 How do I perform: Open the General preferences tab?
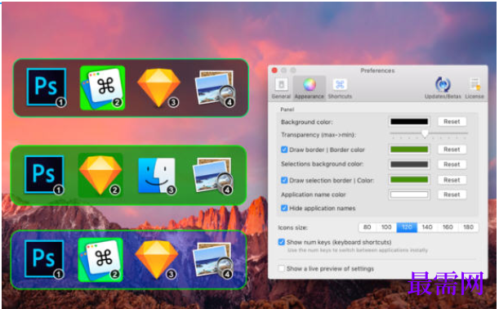(x=281, y=88)
